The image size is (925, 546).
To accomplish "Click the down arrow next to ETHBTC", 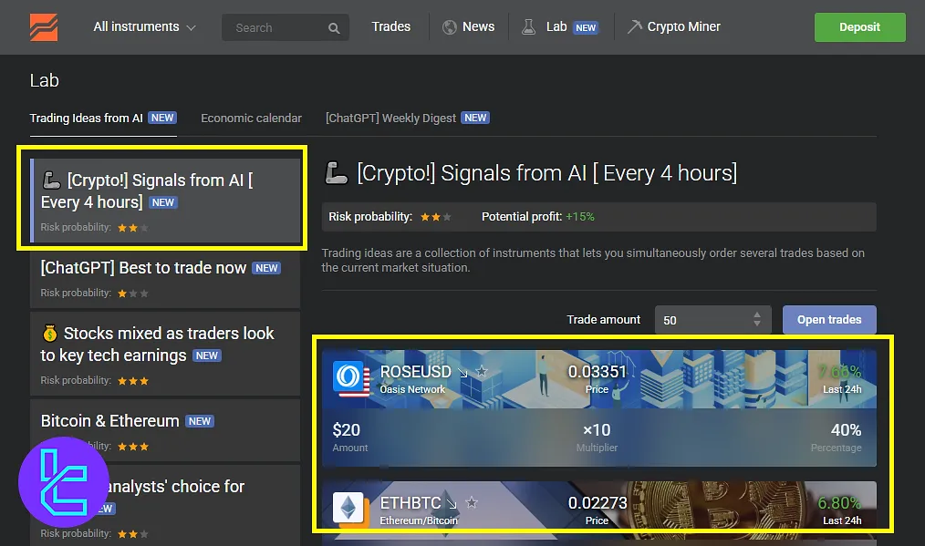I will tap(452, 503).
